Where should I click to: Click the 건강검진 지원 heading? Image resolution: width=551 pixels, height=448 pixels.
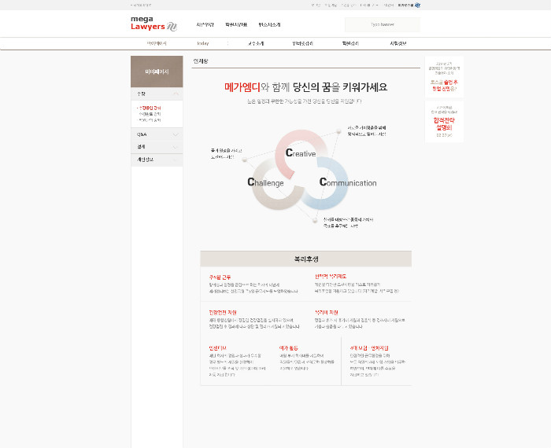[223, 312]
